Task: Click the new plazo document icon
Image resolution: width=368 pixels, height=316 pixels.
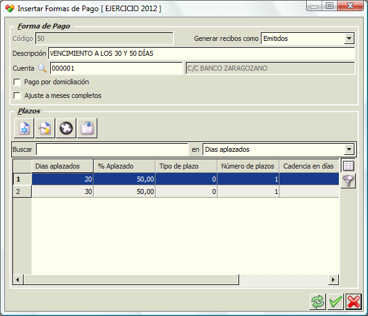Action: click(24, 128)
